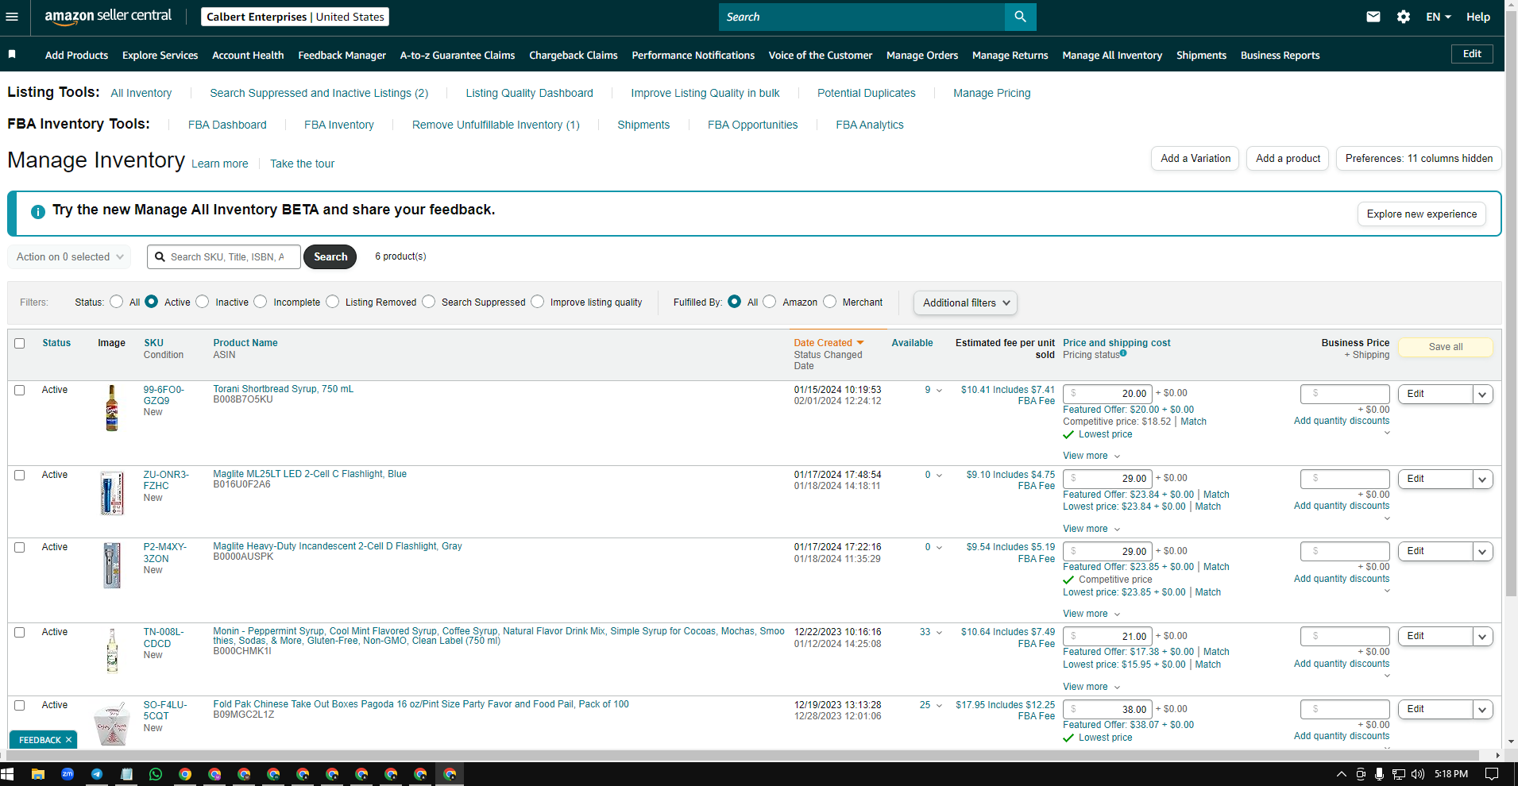The image size is (1518, 786).
Task: Click the Amazon Seller Central logo
Action: click(x=108, y=17)
